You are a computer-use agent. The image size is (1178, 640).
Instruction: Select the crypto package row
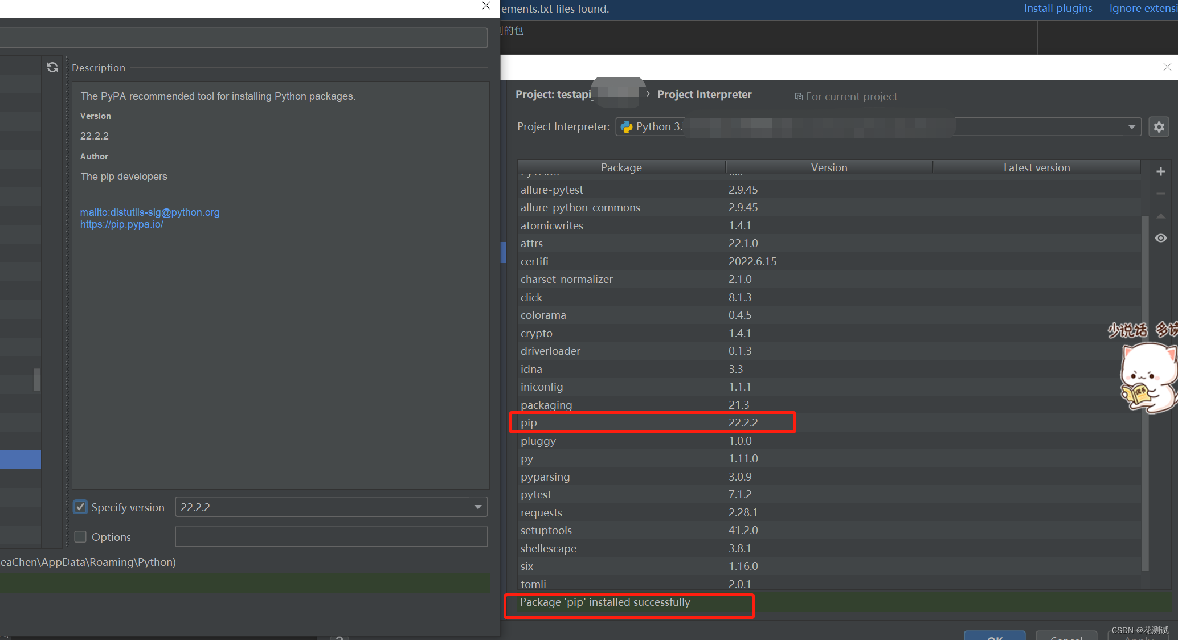[829, 333]
